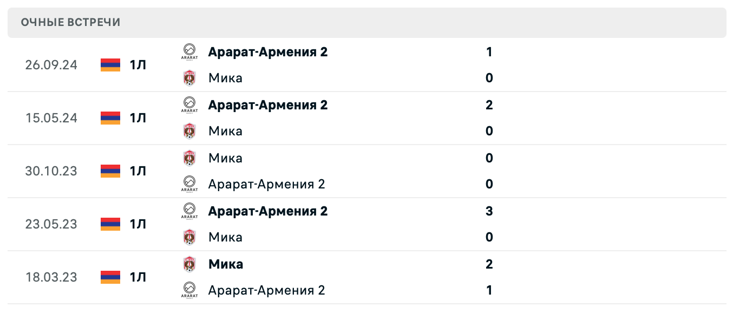Click the Mika crest in the 23.05.23 row

[x=189, y=237]
